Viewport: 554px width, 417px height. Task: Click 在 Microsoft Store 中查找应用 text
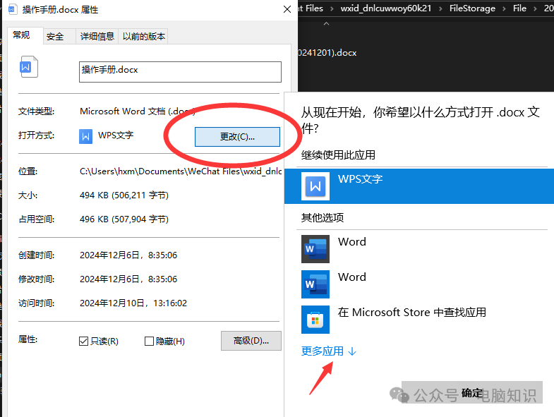pos(412,313)
